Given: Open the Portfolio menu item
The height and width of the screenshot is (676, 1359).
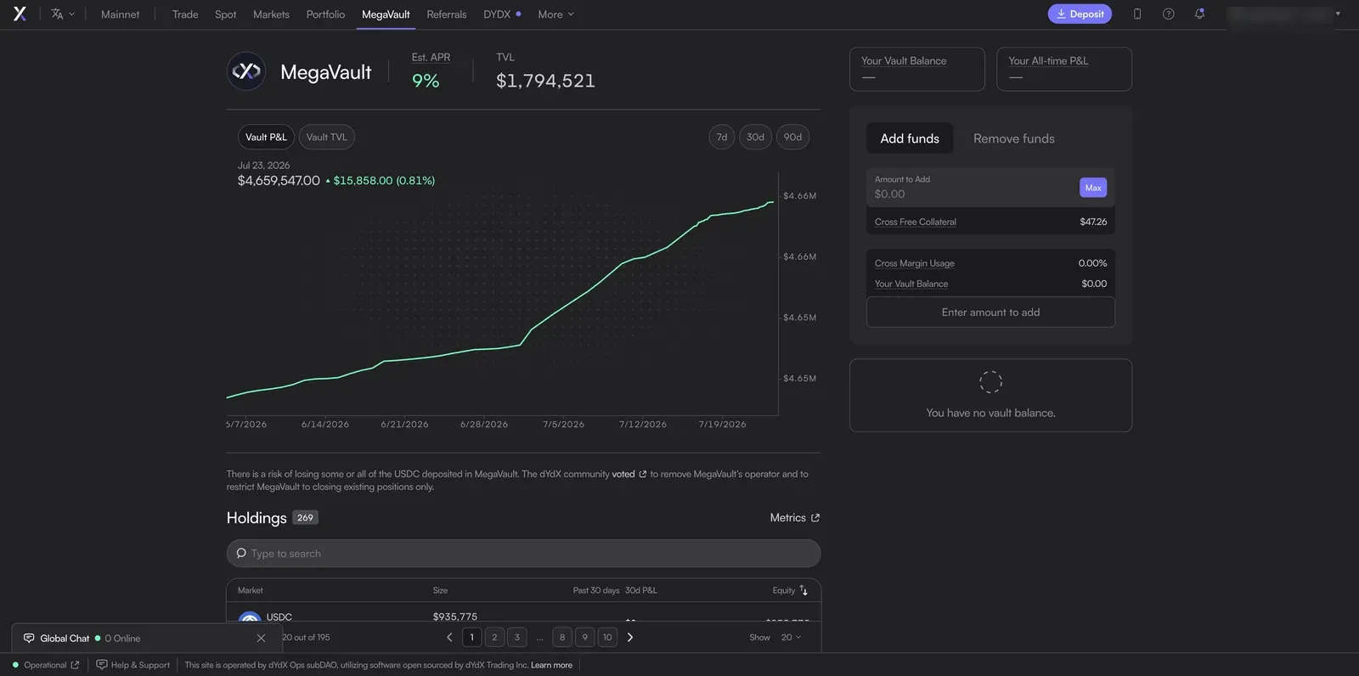Looking at the screenshot, I should [x=325, y=14].
